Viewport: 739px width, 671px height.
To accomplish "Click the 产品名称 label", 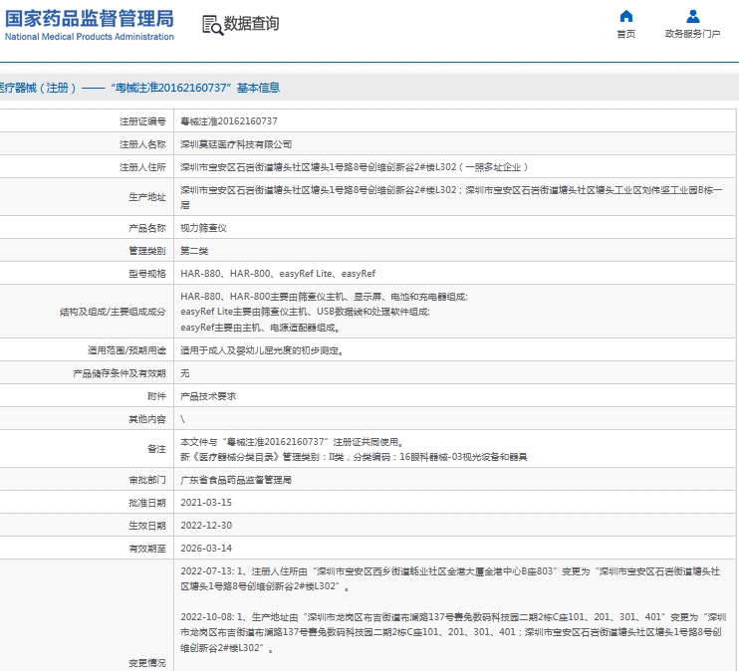I will [147, 228].
